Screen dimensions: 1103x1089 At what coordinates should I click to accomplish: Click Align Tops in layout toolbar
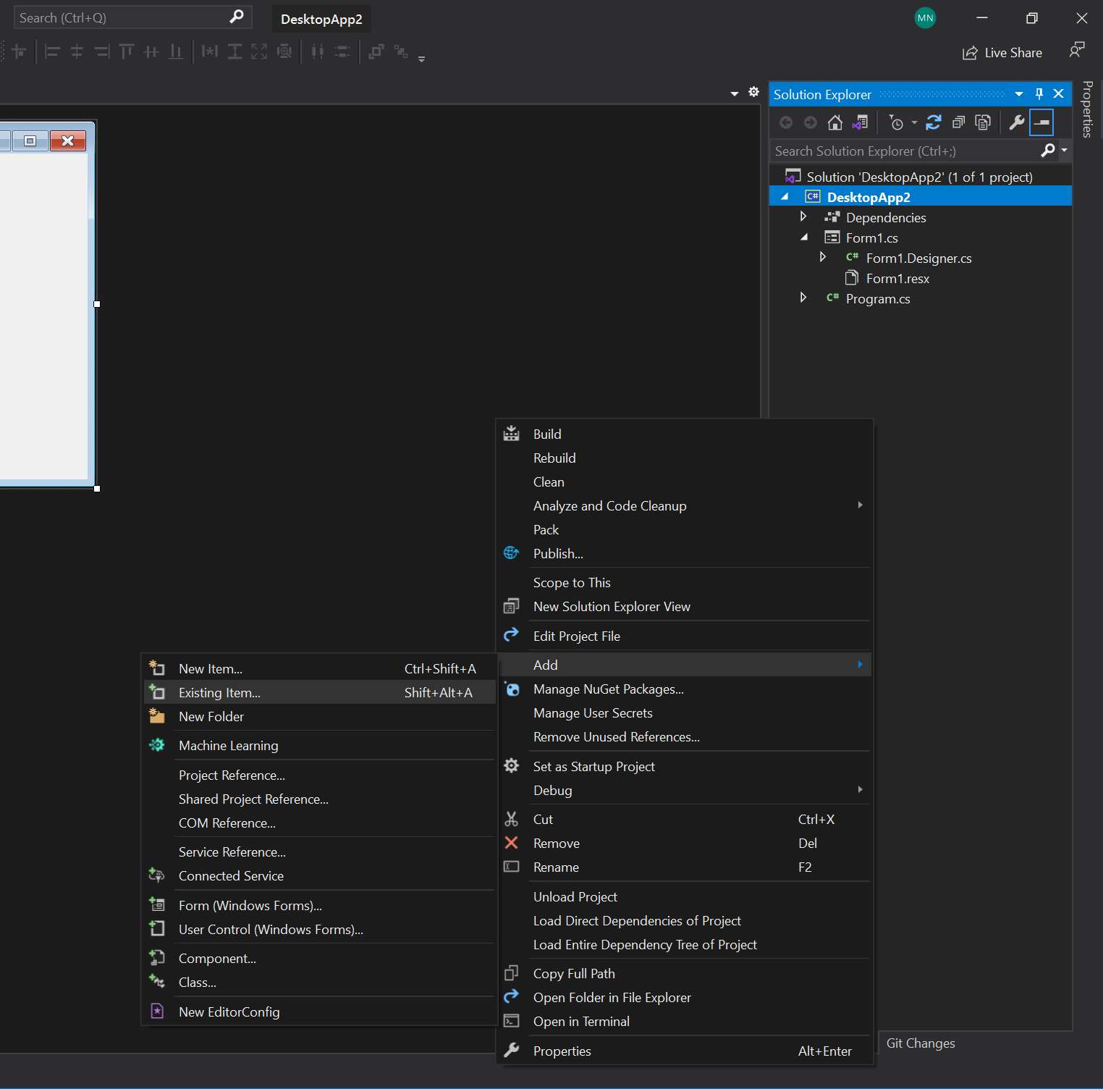tap(127, 51)
